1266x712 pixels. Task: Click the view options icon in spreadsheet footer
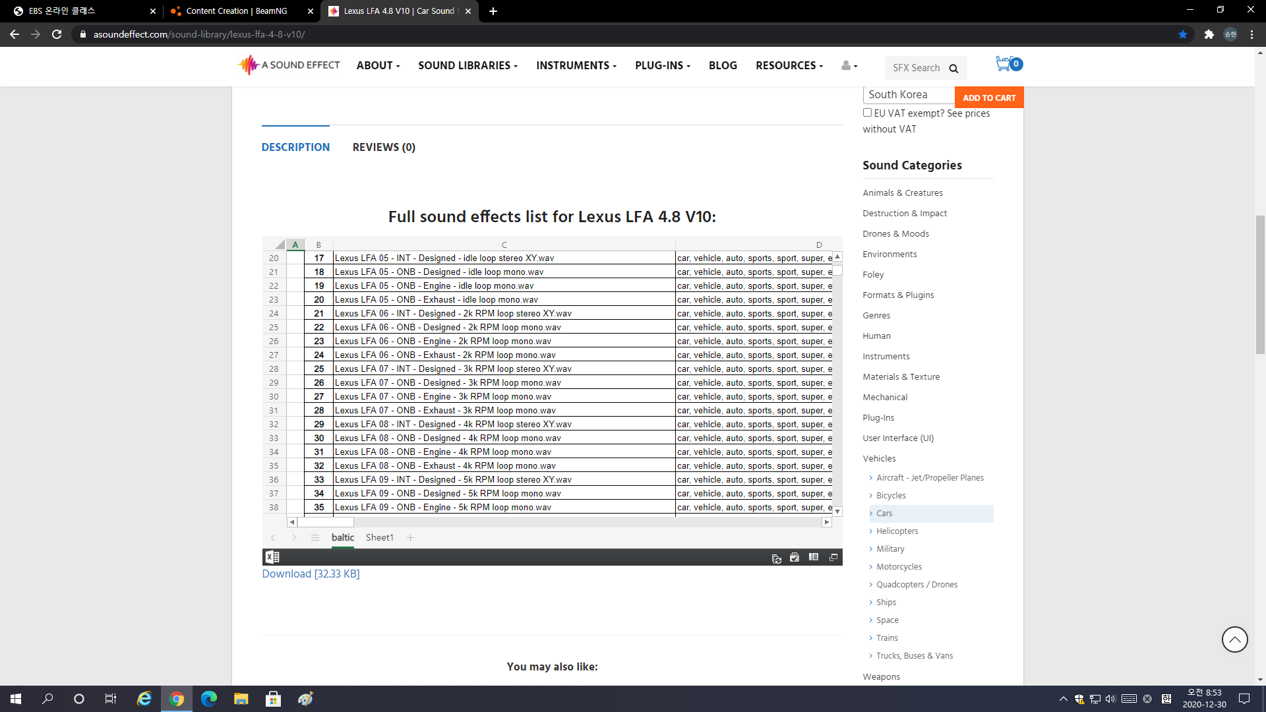[814, 558]
